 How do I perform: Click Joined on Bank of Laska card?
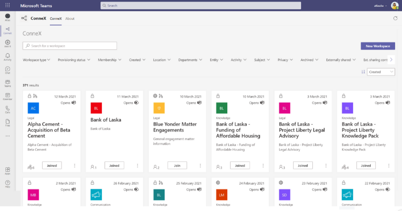[114, 166]
